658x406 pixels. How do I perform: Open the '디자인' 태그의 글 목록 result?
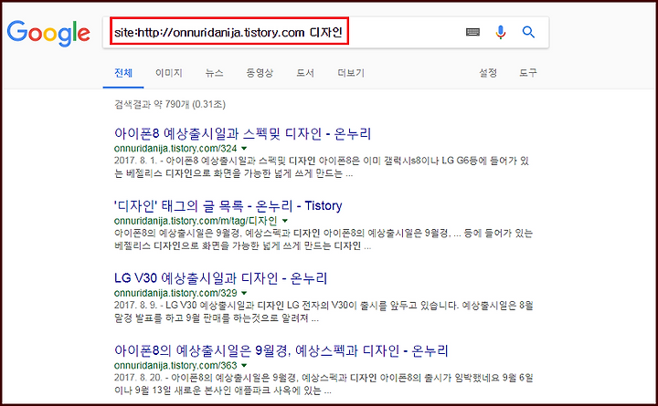[228, 205]
